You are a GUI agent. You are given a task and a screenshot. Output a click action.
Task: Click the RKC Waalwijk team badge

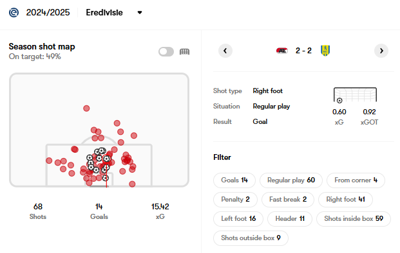point(325,51)
